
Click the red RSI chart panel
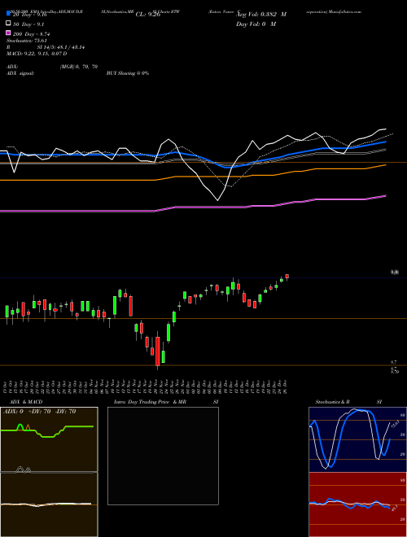[x=357, y=504]
